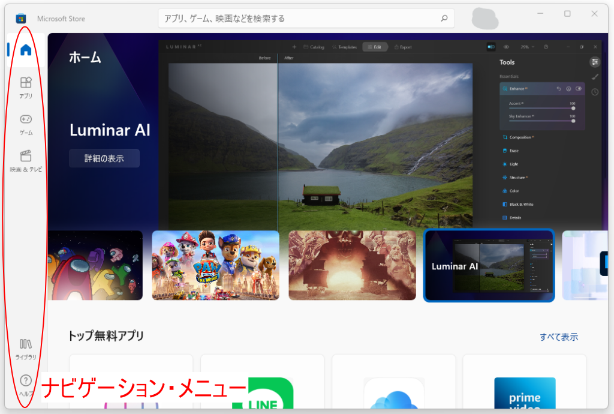Click the search box for apps
Screen dimensions: 614x414
point(306,19)
